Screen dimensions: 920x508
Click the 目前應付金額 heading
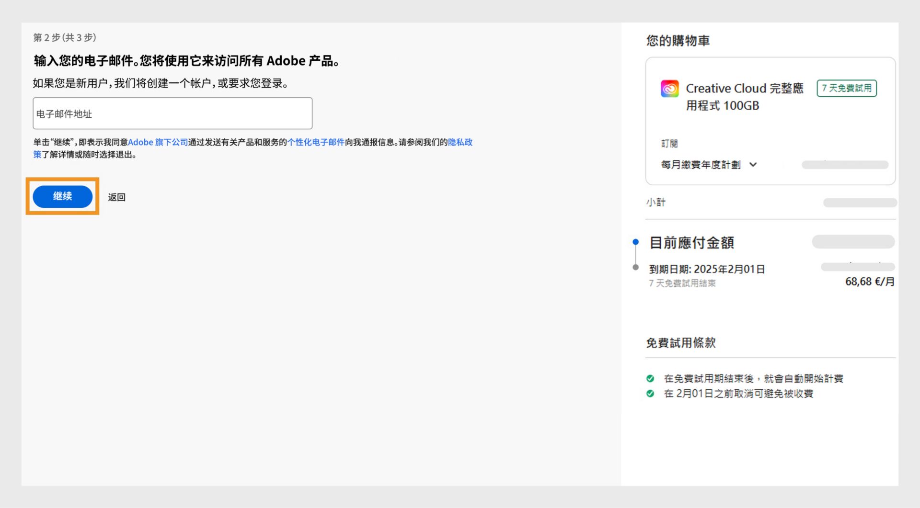(x=691, y=243)
